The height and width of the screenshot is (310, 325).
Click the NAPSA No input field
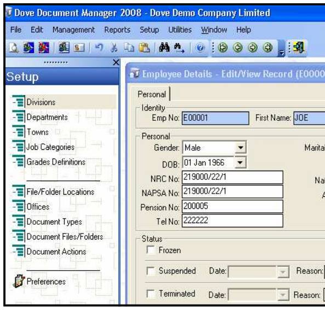click(232, 192)
